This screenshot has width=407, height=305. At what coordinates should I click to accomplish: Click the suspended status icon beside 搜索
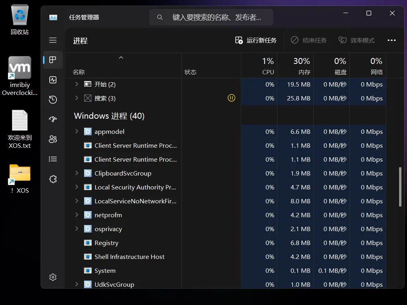(x=232, y=98)
